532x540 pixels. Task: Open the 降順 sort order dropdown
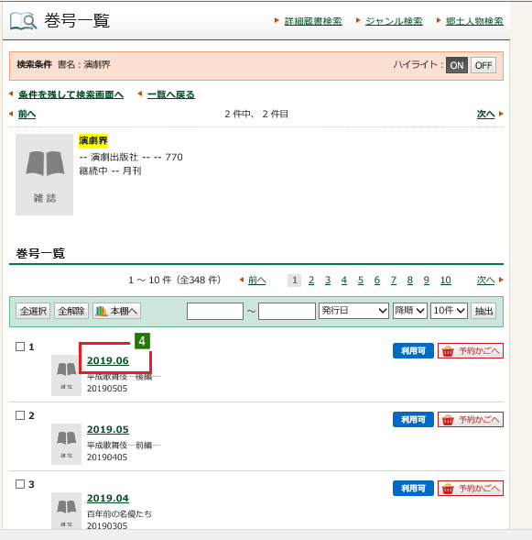(410, 311)
